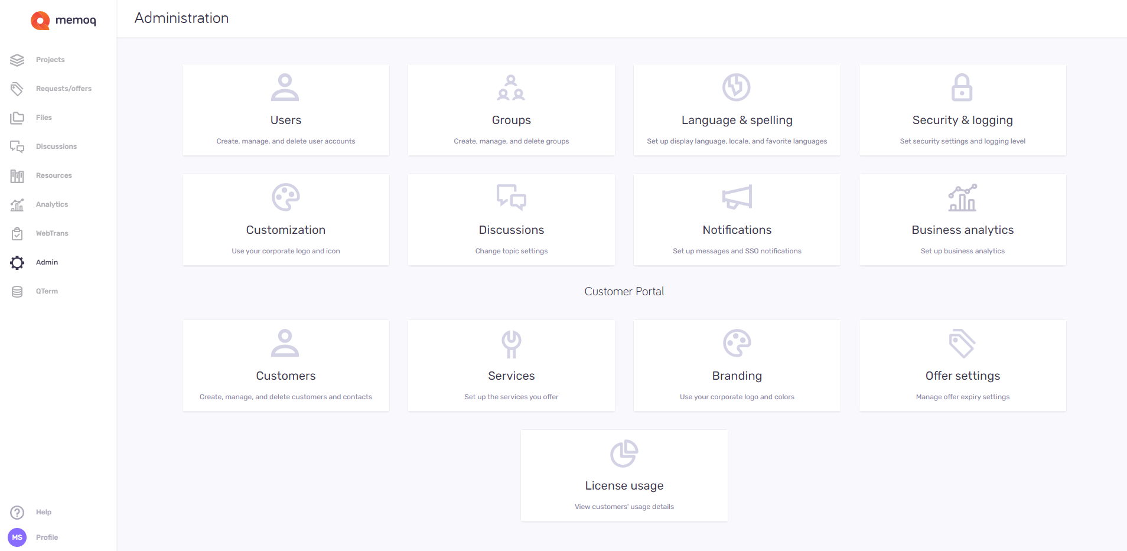Open the Notifications card title

tap(737, 230)
